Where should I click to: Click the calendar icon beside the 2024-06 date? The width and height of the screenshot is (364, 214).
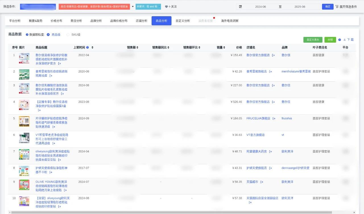pos(240,7)
